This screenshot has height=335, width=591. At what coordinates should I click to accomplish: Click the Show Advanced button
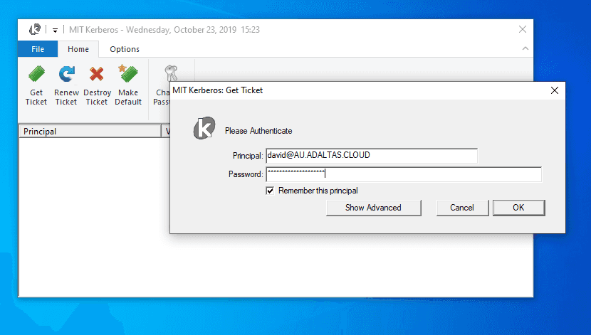pos(374,208)
